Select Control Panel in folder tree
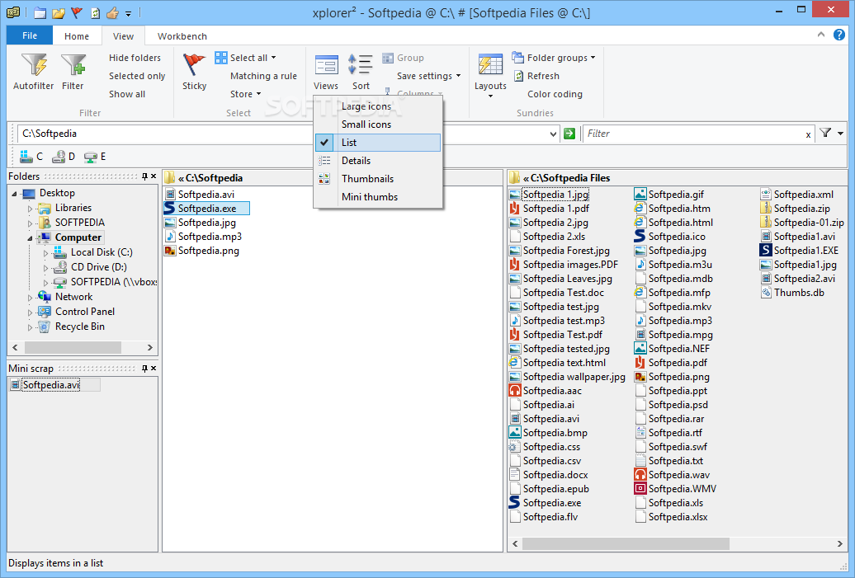855x578 pixels. tap(85, 312)
